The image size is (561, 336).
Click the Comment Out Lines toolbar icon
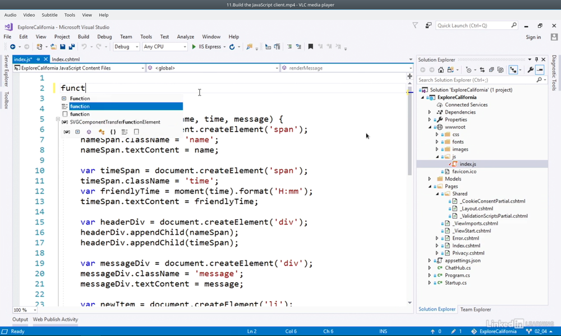[289, 47]
